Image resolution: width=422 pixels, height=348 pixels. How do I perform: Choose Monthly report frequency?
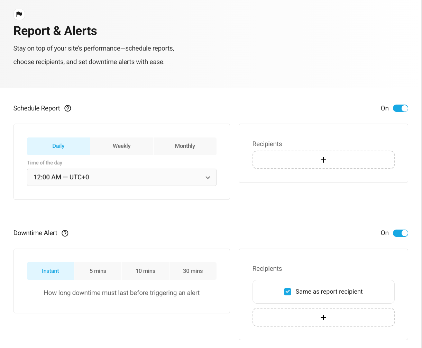coord(185,146)
